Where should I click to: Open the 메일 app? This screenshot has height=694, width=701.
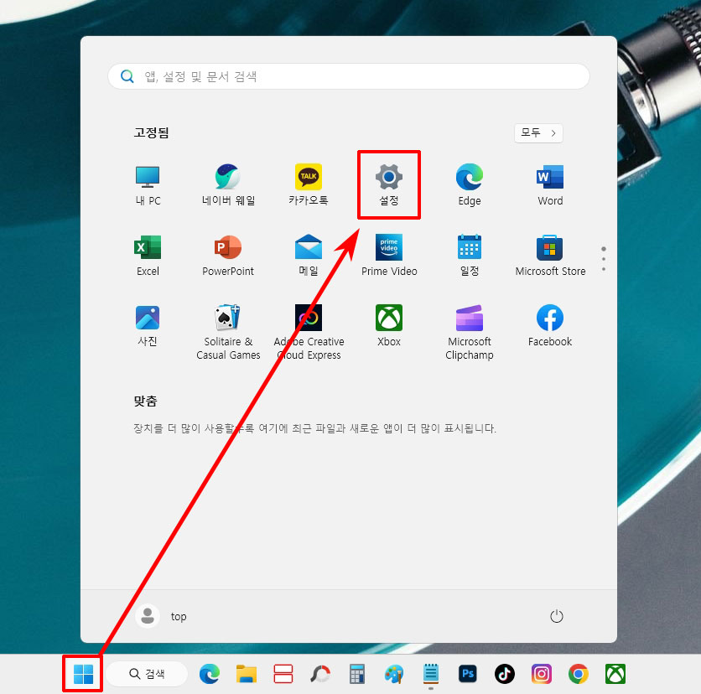(308, 247)
